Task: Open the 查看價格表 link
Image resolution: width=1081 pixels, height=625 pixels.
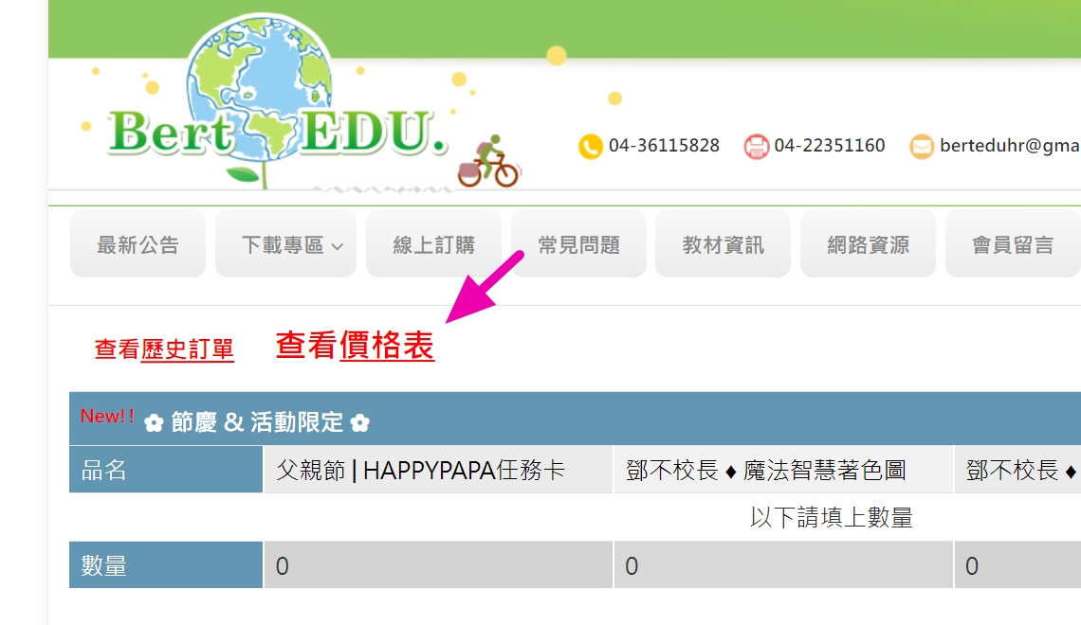Action: [355, 346]
